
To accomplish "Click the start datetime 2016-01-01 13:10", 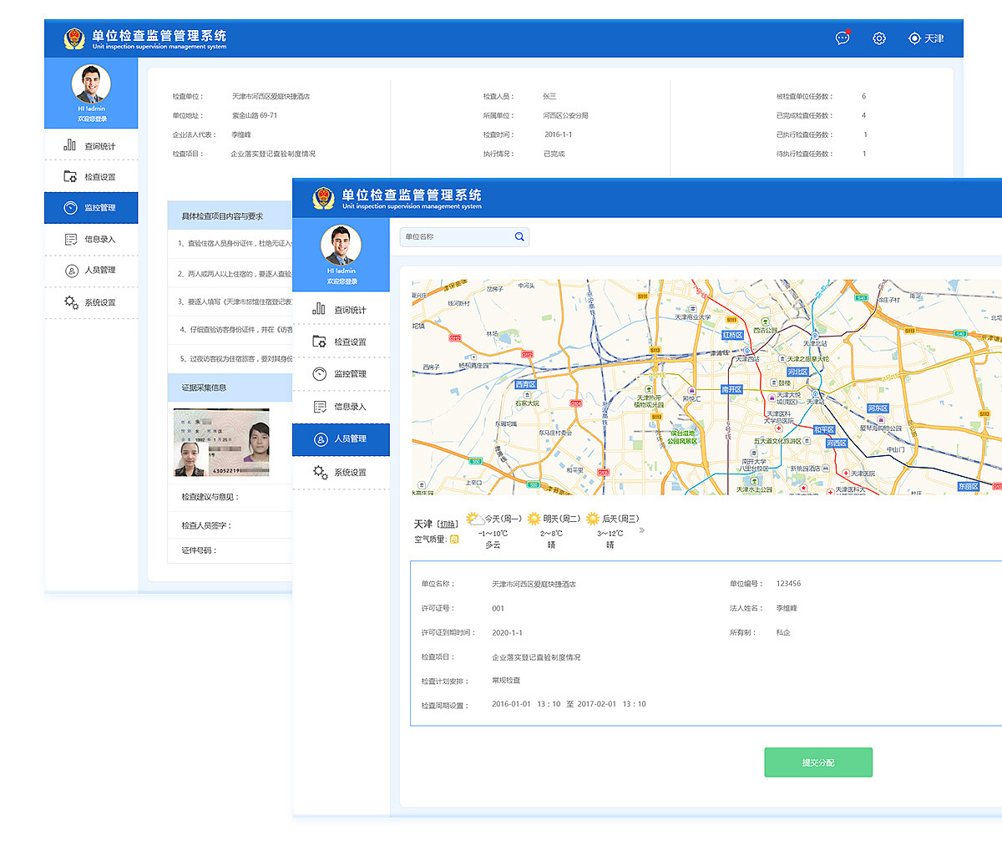I will pos(526,704).
